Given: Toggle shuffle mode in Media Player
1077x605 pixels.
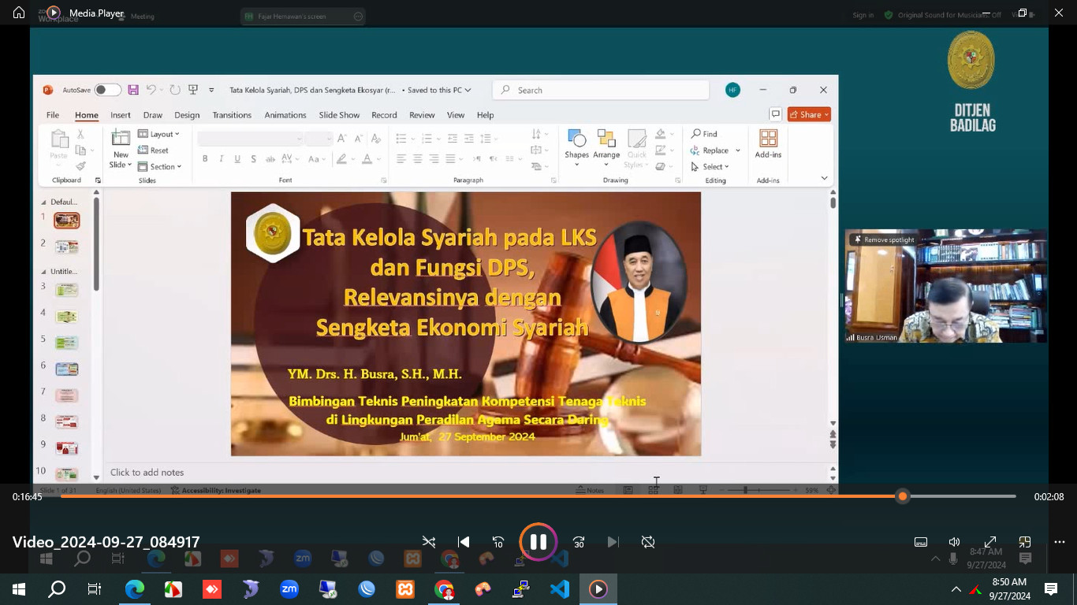Looking at the screenshot, I should pos(429,542).
